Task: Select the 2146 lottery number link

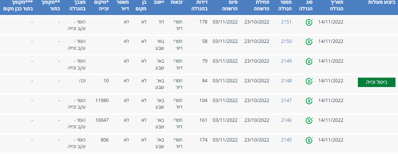Action: tap(286, 120)
